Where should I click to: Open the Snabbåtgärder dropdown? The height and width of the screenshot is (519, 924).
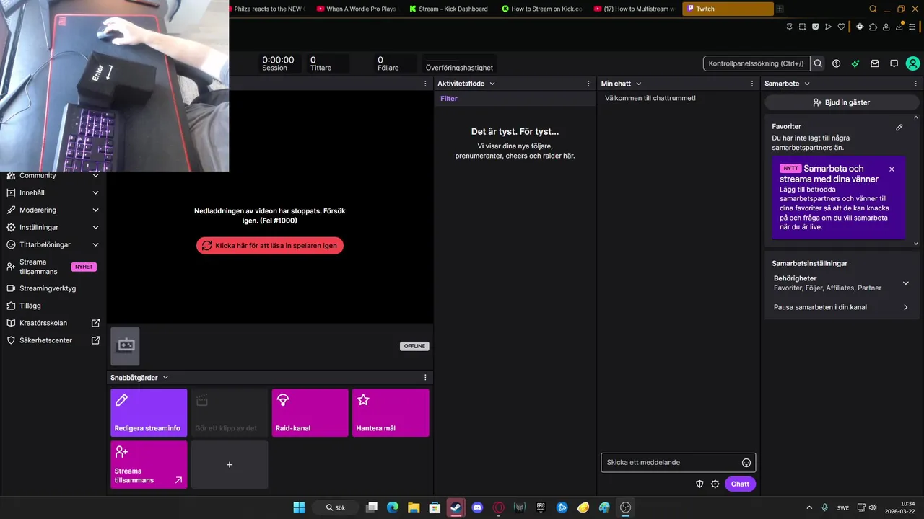click(165, 377)
